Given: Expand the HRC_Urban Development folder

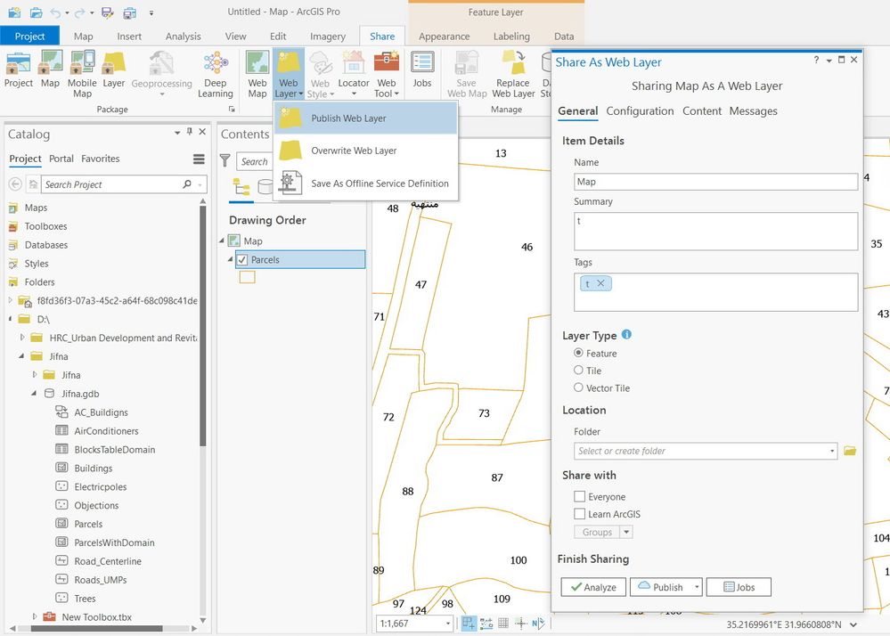Looking at the screenshot, I should tap(23, 338).
